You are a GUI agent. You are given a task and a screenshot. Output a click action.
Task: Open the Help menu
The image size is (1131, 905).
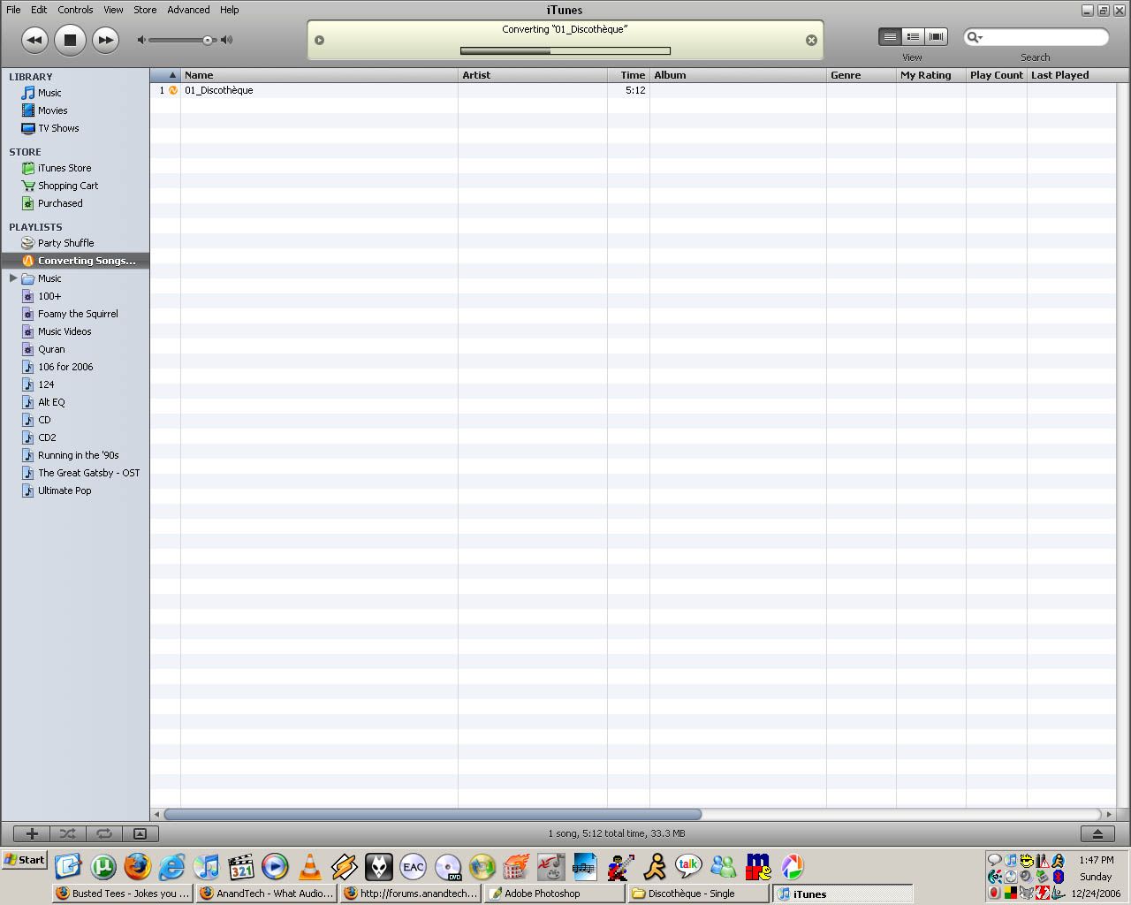click(229, 10)
